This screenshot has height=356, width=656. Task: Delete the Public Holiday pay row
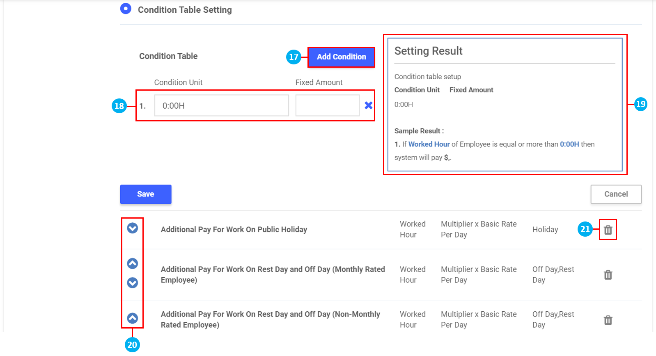(x=608, y=230)
